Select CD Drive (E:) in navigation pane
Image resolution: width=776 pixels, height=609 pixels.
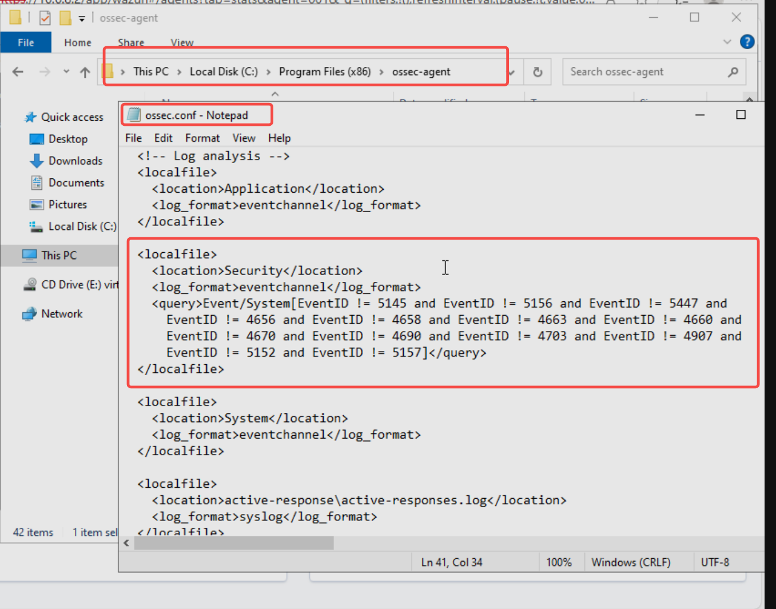click(x=80, y=284)
